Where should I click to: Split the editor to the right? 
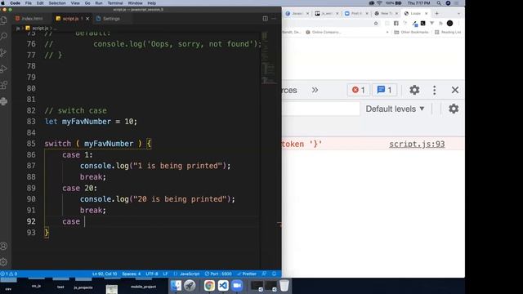pyautogui.click(x=265, y=18)
